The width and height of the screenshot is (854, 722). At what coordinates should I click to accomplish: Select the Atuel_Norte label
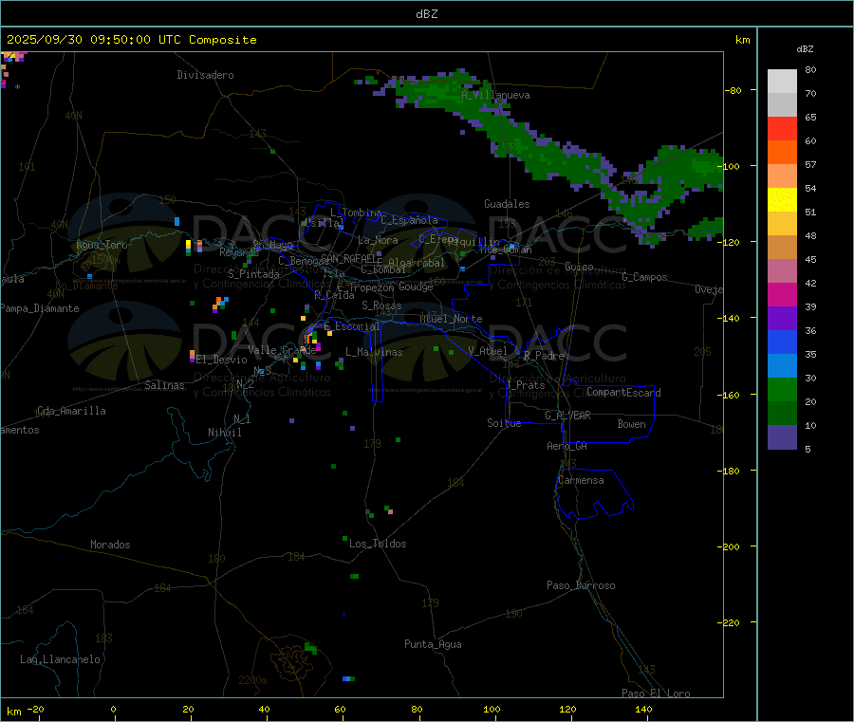(x=451, y=319)
